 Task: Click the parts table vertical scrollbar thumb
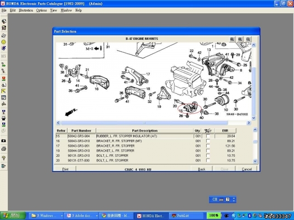[x=255, y=142]
